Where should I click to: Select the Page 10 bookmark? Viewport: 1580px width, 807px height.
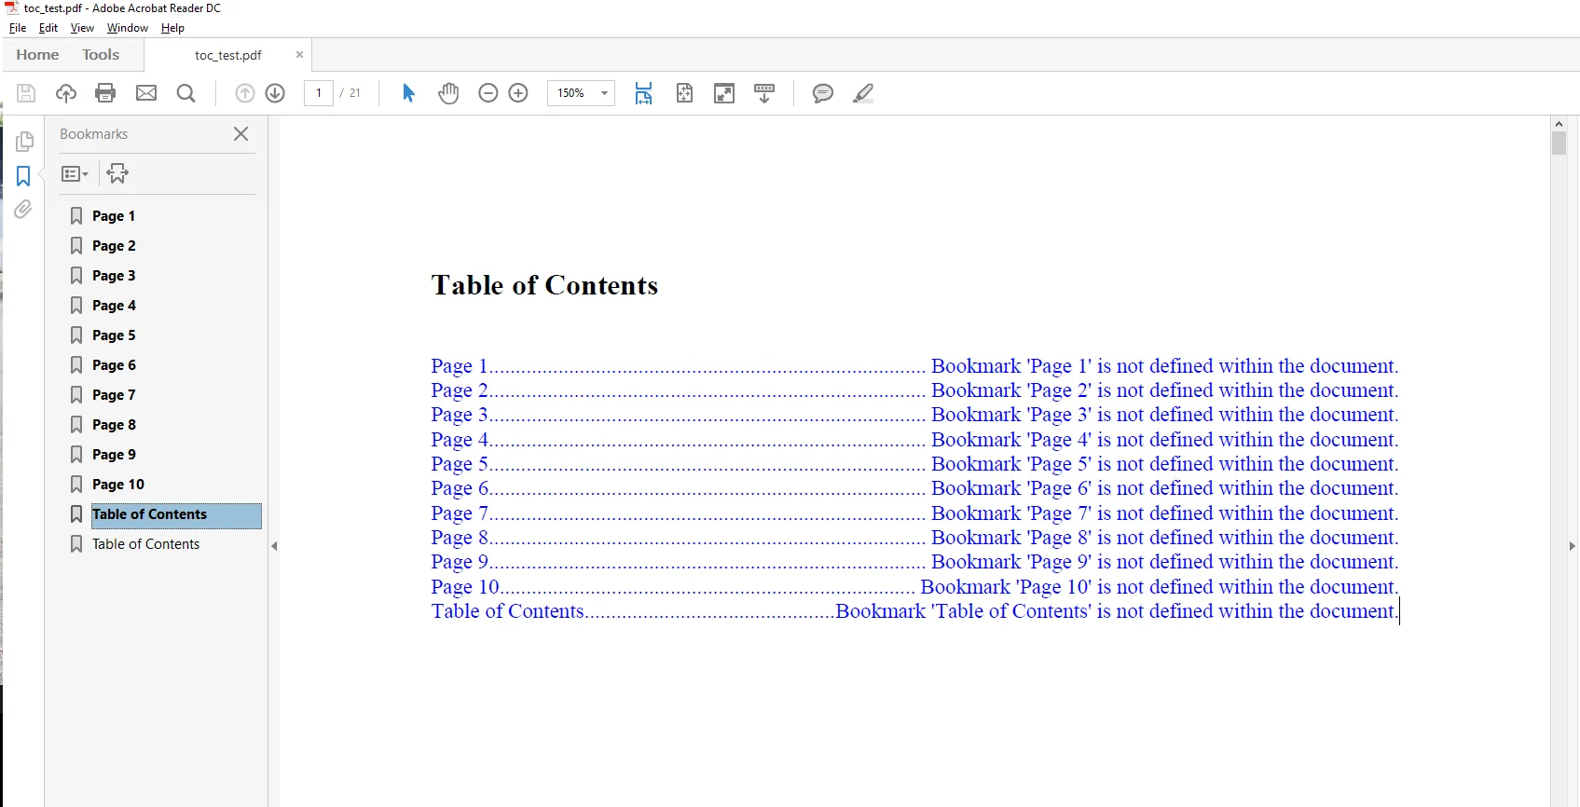[118, 485]
